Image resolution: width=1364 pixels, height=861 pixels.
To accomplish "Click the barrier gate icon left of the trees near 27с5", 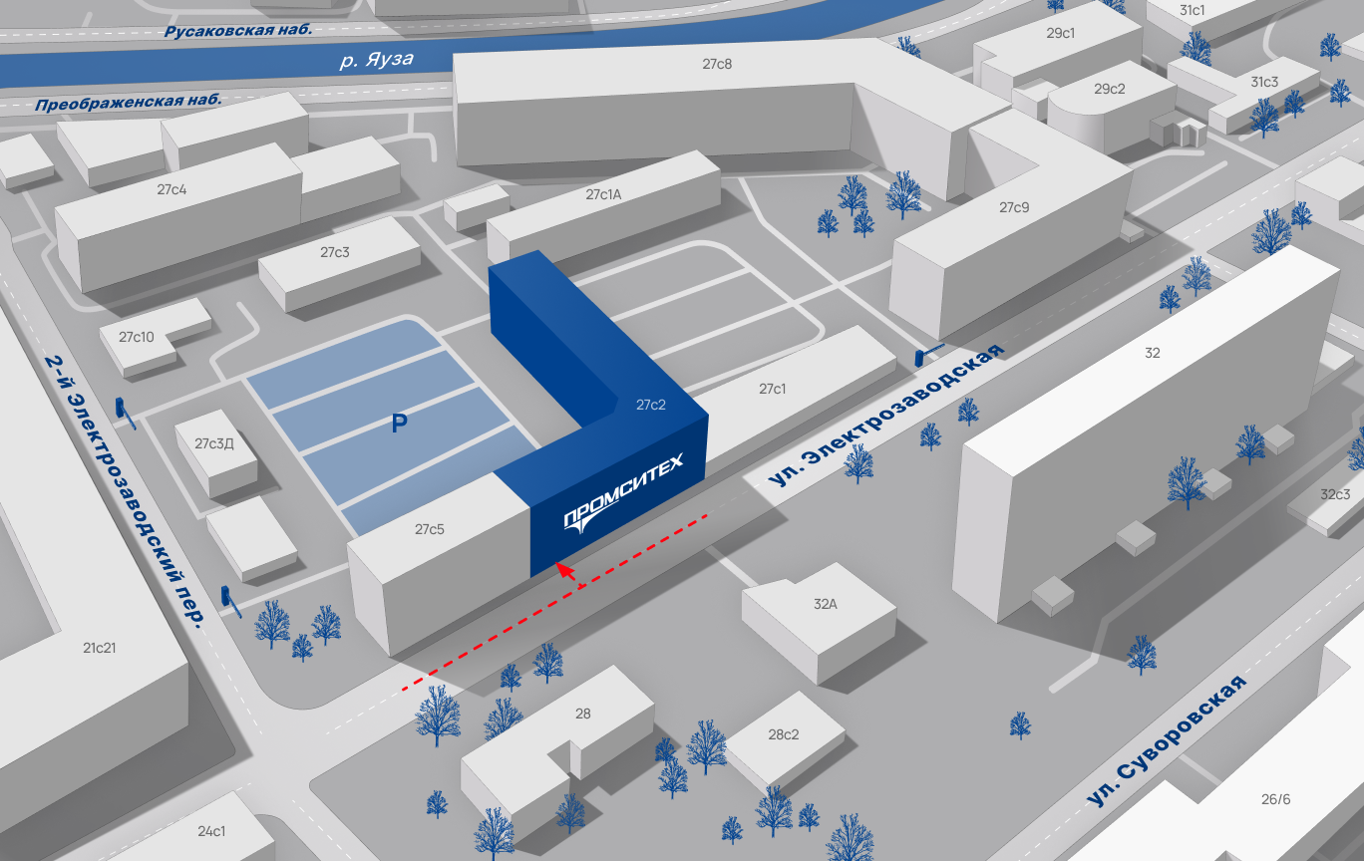I will (x=230, y=601).
